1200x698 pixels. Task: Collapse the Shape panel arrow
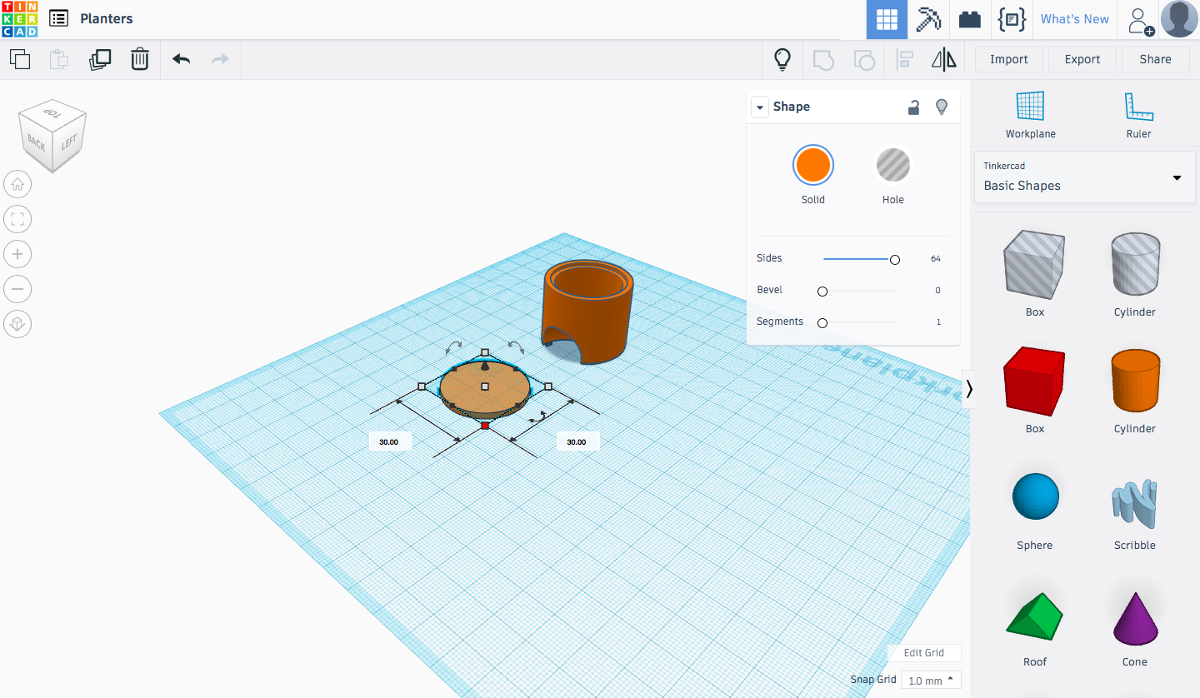point(759,107)
